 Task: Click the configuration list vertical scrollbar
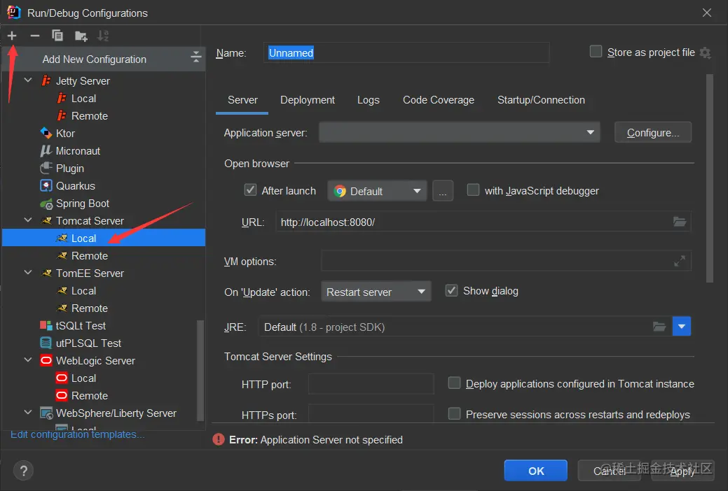(x=200, y=371)
